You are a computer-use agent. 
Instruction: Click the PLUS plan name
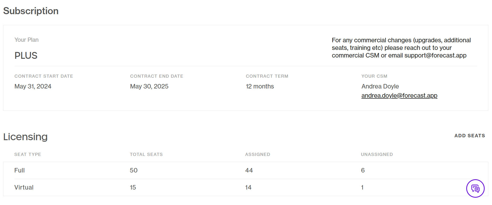coord(26,56)
